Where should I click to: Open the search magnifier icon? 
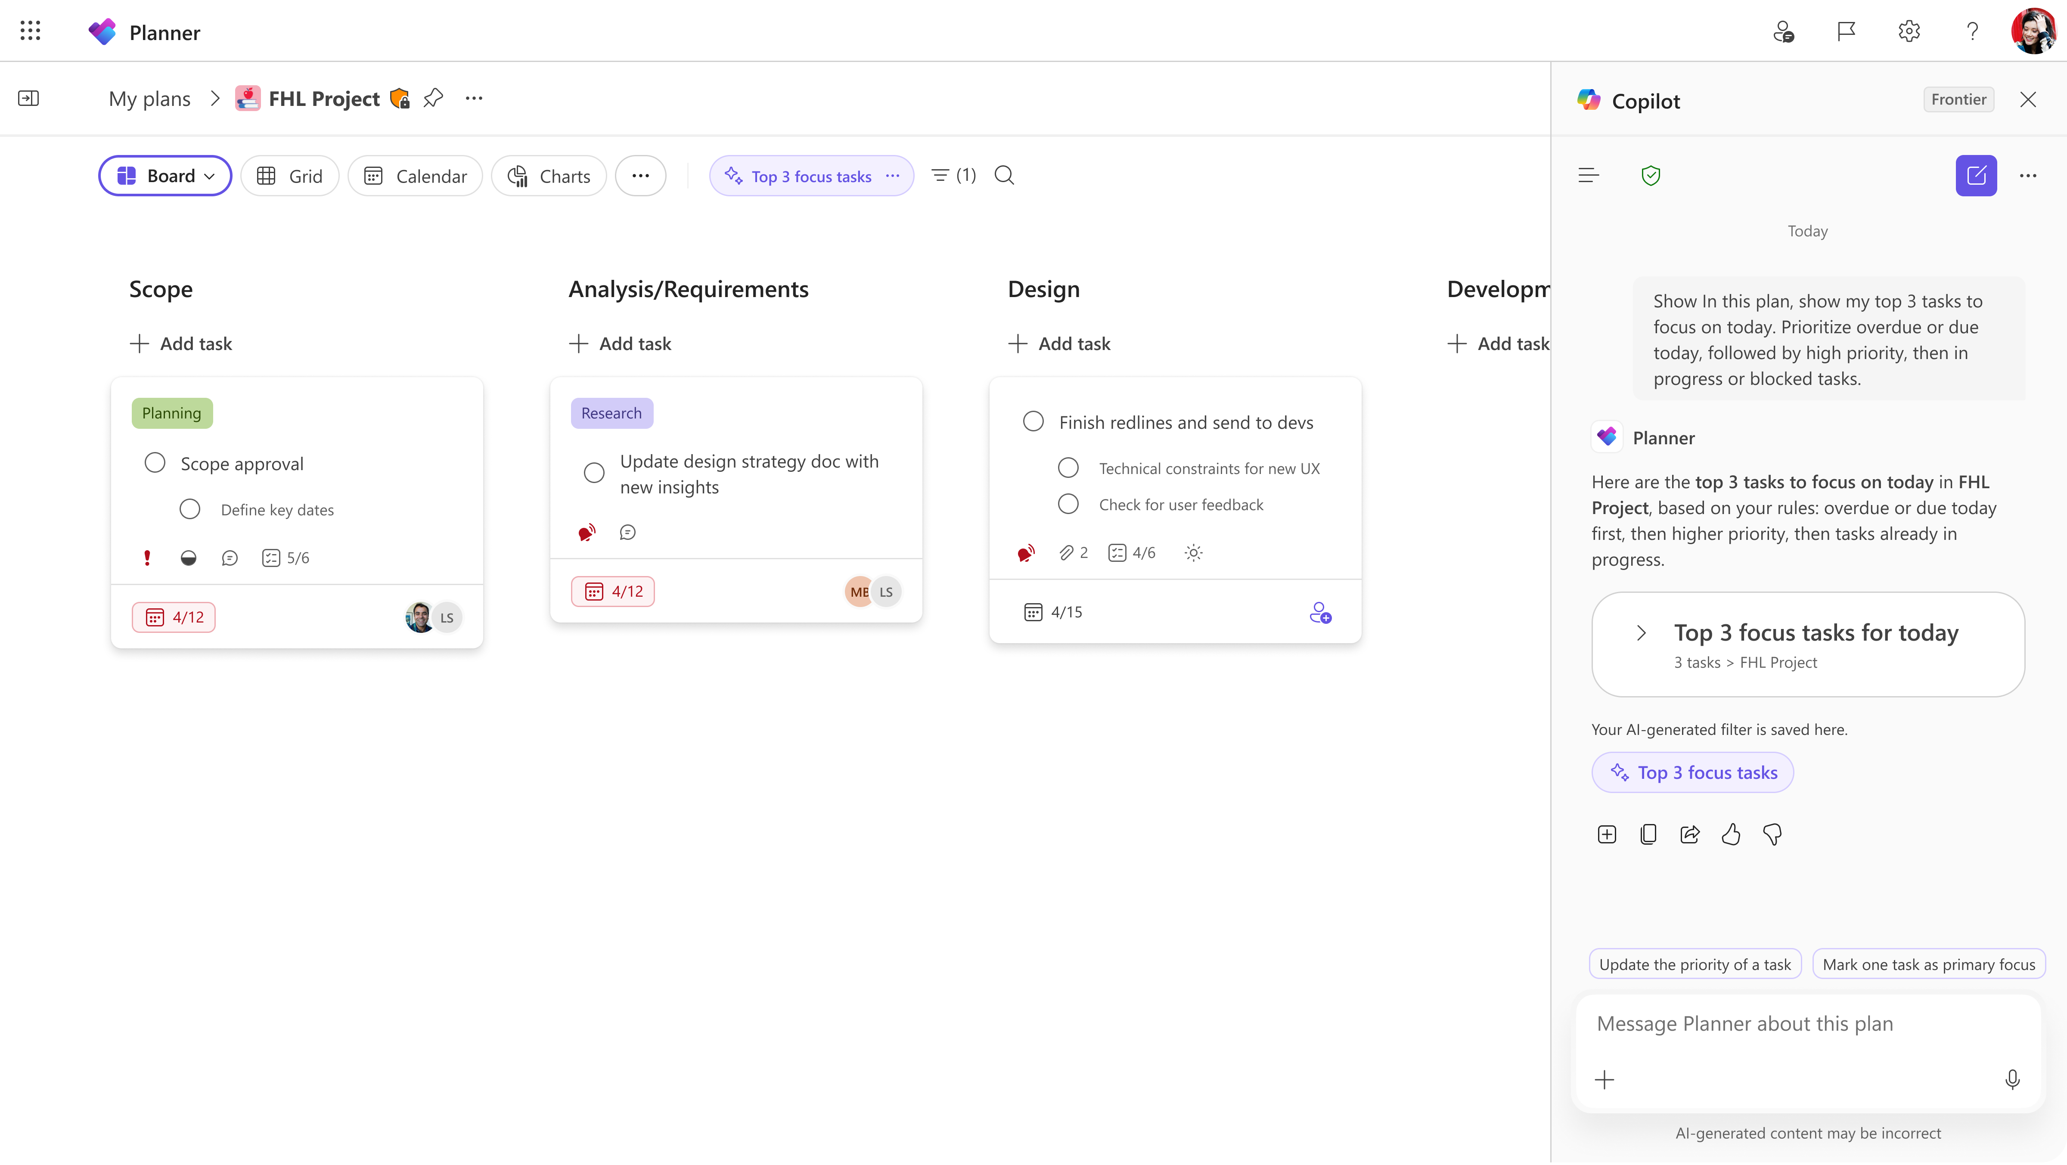click(1004, 176)
